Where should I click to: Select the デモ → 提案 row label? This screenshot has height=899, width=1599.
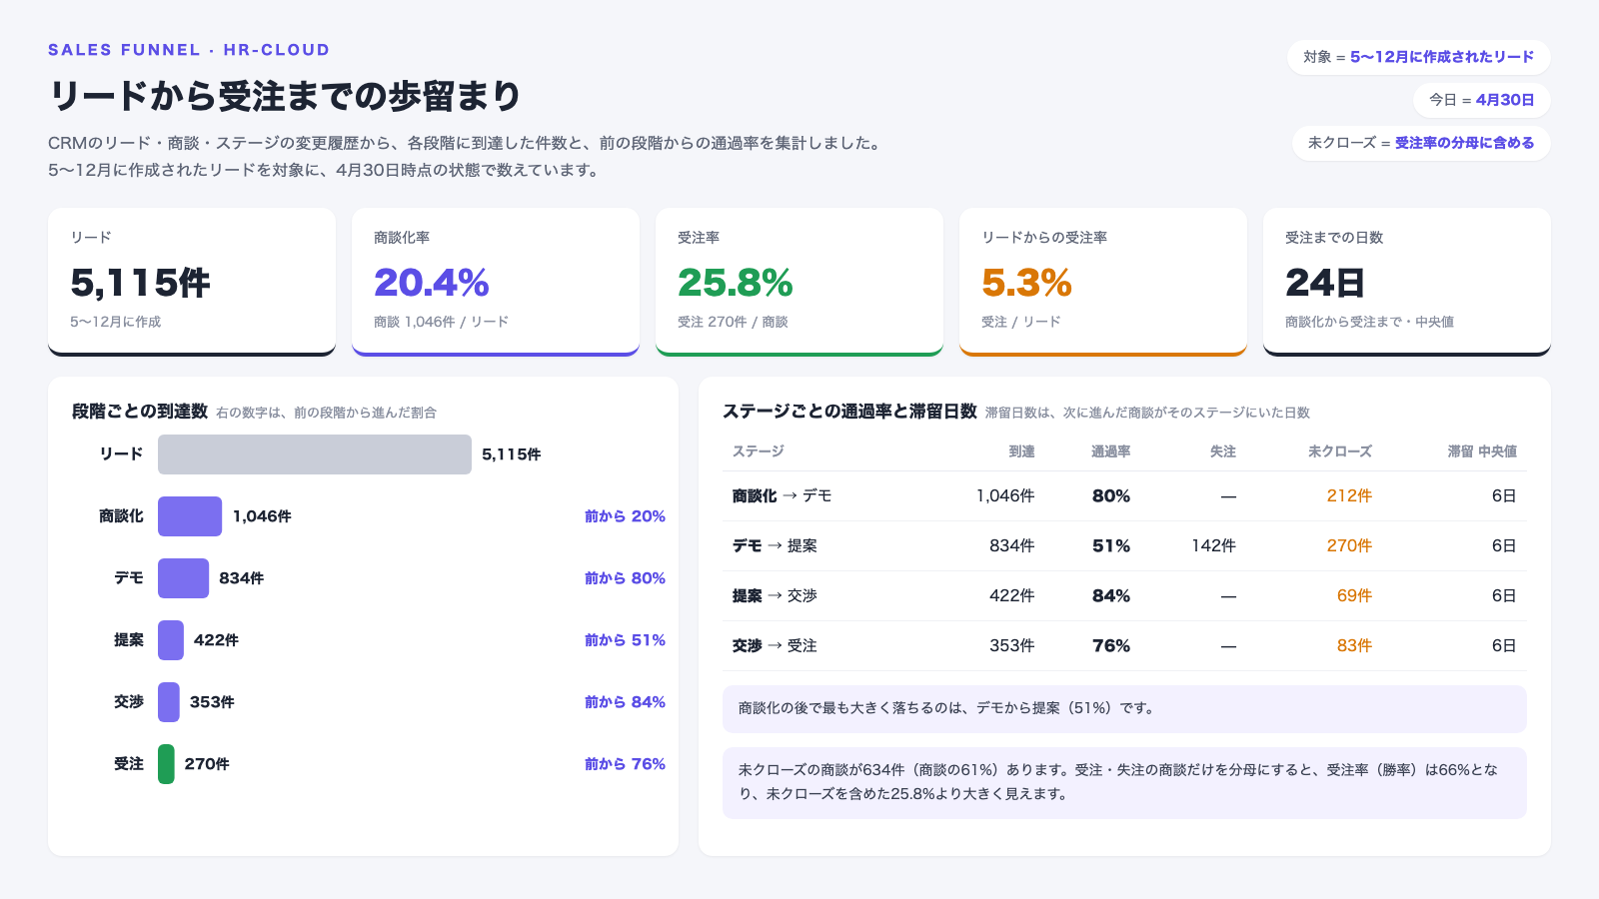point(775,546)
